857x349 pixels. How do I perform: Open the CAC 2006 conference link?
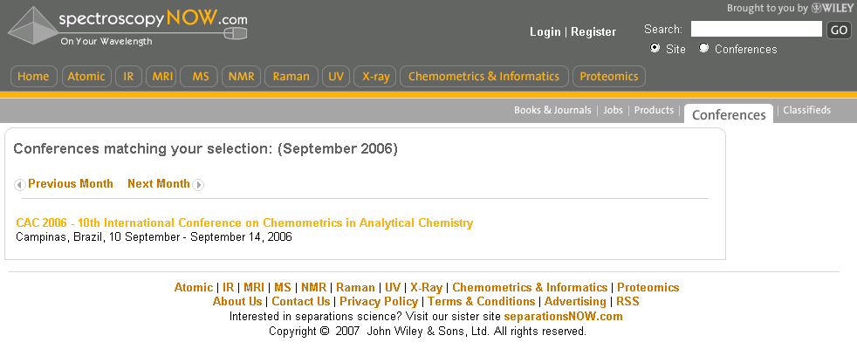tap(245, 222)
